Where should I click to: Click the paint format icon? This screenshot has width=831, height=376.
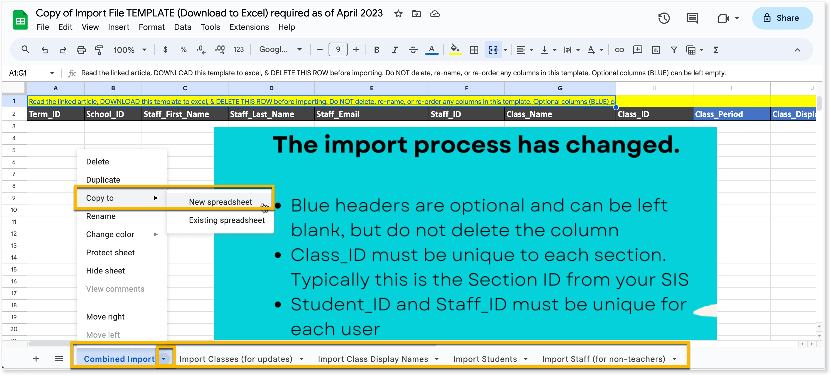[99, 50]
